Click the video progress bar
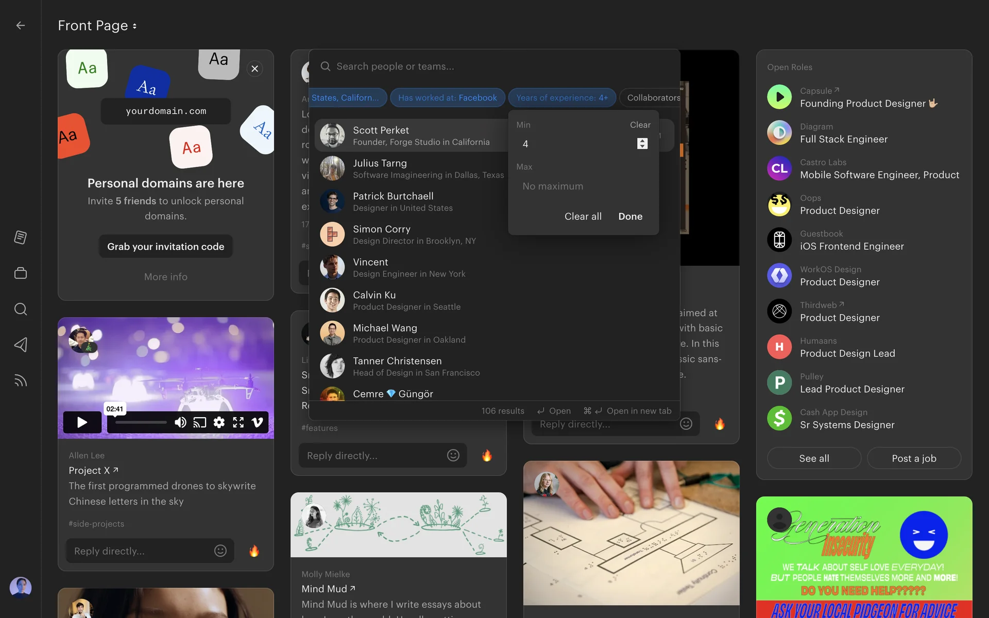 pos(141,422)
